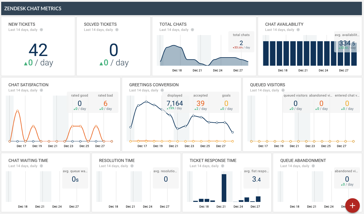Click the avg. queue wait value 0s

pyautogui.click(x=75, y=179)
